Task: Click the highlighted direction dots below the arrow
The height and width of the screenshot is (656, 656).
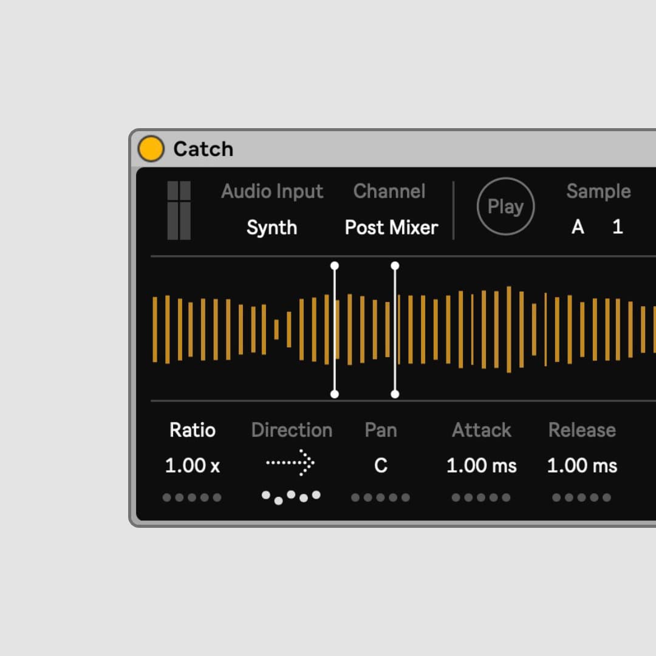Action: click(x=292, y=496)
